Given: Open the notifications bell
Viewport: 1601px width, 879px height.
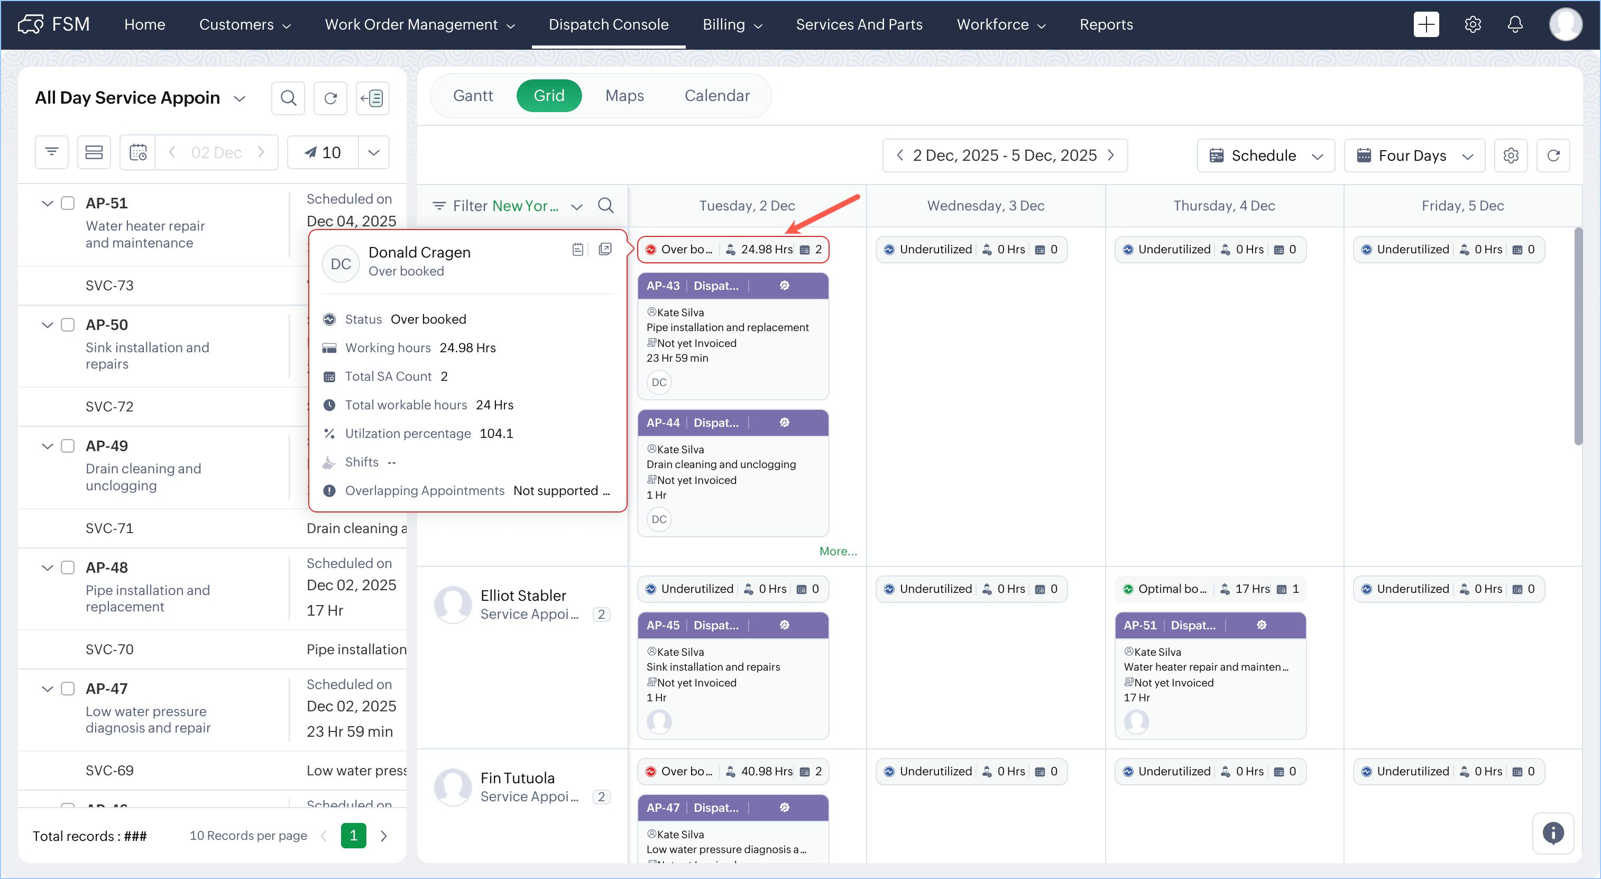Looking at the screenshot, I should pos(1515,25).
